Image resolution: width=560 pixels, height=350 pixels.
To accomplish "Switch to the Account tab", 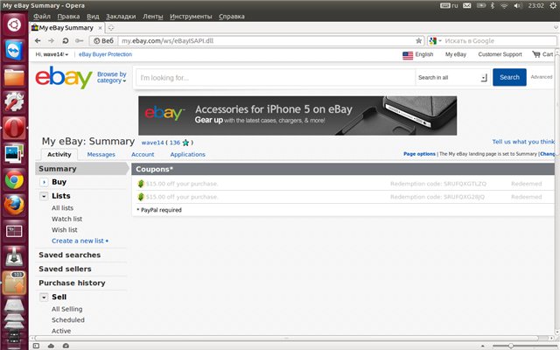I will coord(143,154).
